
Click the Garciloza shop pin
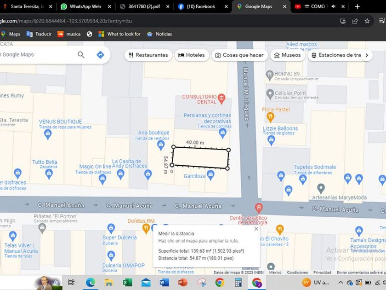click(210, 175)
